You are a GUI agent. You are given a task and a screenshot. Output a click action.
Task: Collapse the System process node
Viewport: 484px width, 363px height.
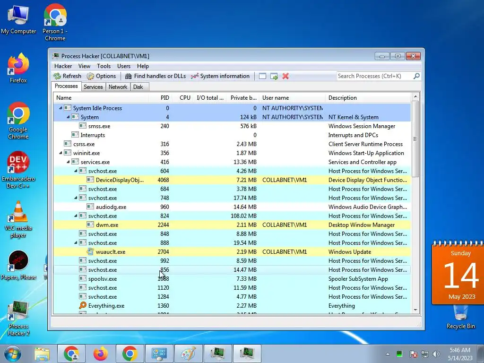click(x=68, y=117)
